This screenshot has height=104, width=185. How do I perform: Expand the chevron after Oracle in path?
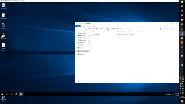[104, 29]
